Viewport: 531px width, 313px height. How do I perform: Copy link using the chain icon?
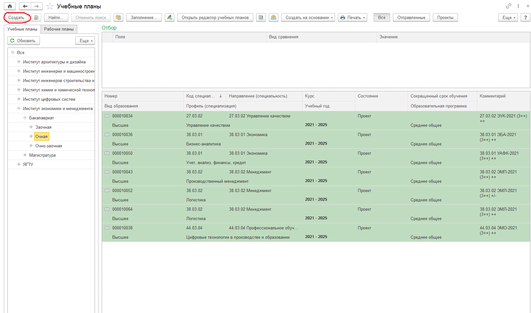coord(508,6)
